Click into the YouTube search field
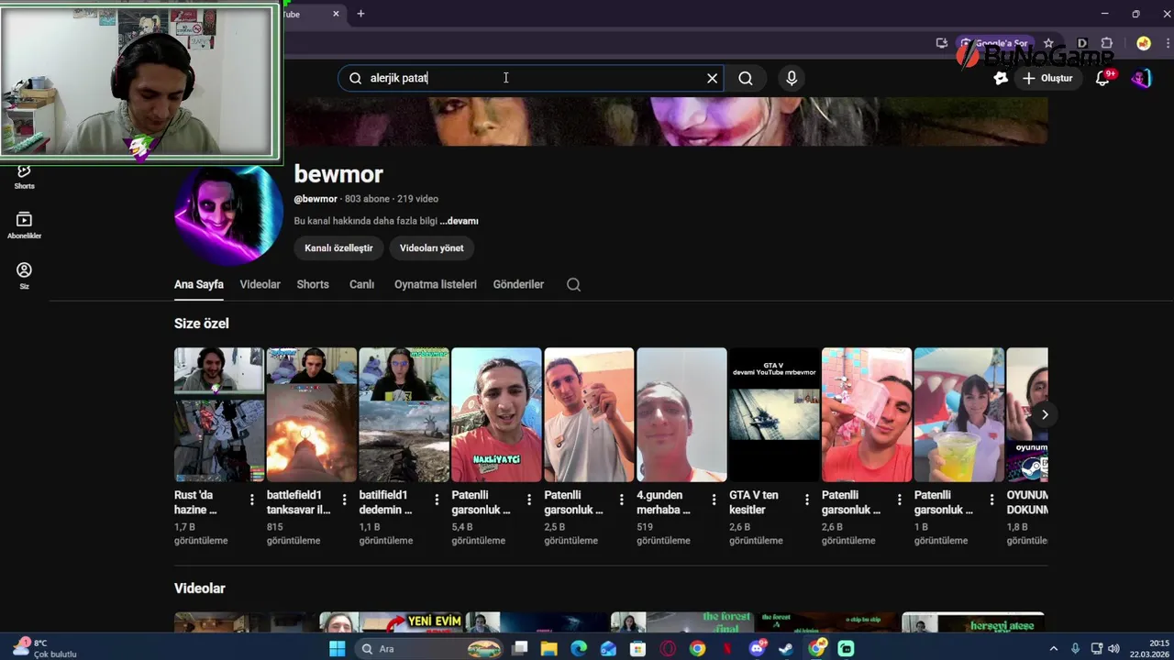1174x660 pixels. click(530, 79)
